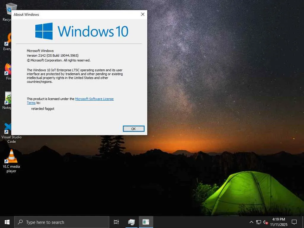Open the Microsoft Software License Terms link
The image size is (304, 228).
[x=94, y=99]
